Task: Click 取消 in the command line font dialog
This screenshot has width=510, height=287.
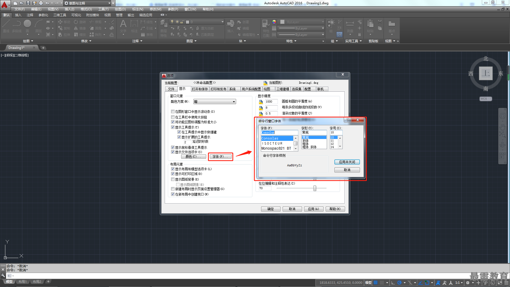Action: pos(347,170)
